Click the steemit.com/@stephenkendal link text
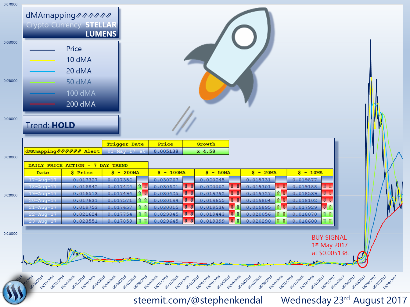The width and height of the screenshot is (410, 307). (x=198, y=300)
